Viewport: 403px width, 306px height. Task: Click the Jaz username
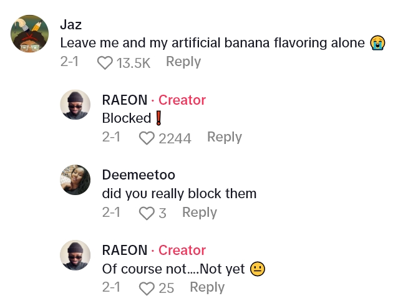[70, 25]
